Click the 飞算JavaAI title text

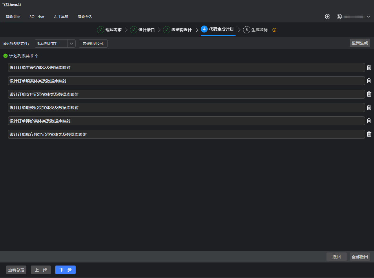tap(12, 5)
